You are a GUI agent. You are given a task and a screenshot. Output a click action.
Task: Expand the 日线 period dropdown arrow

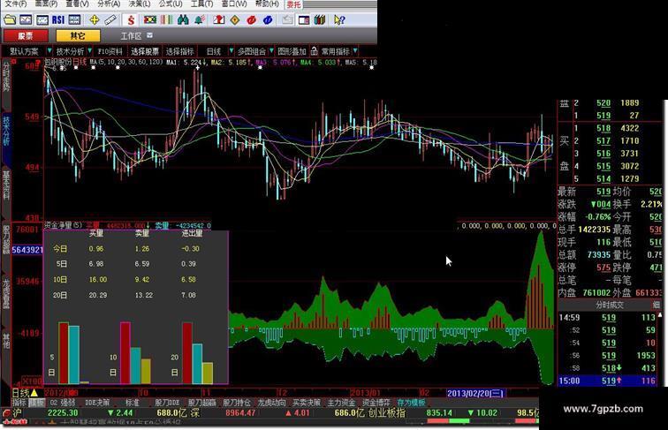coord(232,51)
